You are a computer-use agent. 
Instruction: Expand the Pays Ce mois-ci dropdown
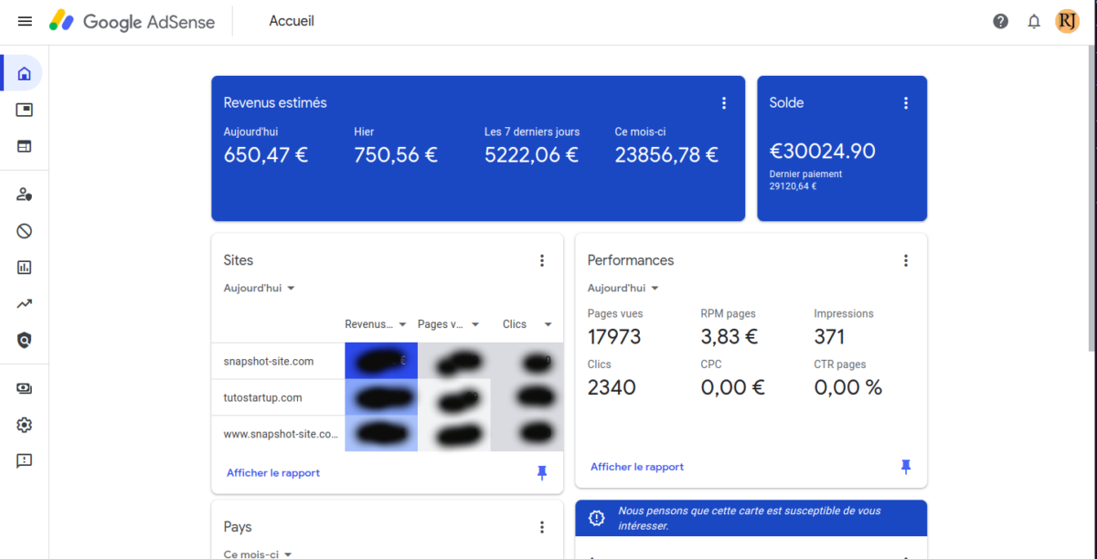[258, 554]
